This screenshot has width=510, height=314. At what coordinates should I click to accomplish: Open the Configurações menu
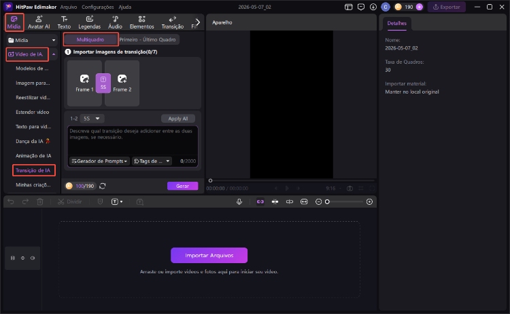coord(97,7)
